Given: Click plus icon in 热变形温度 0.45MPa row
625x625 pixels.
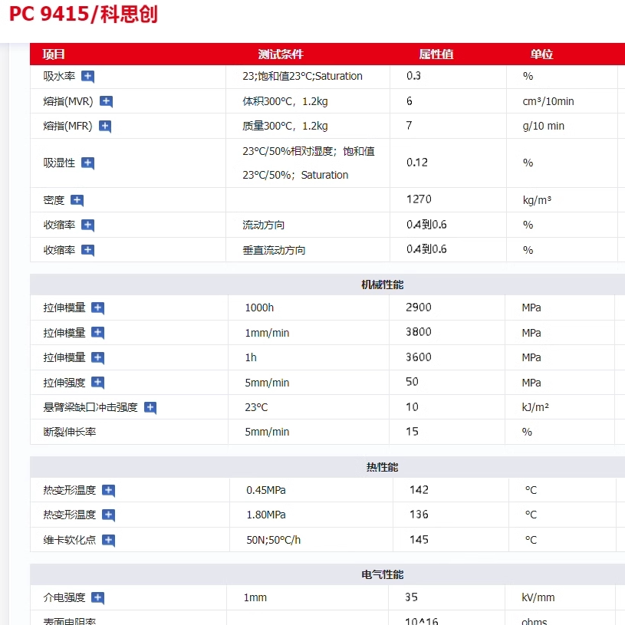Looking at the screenshot, I should [108, 490].
